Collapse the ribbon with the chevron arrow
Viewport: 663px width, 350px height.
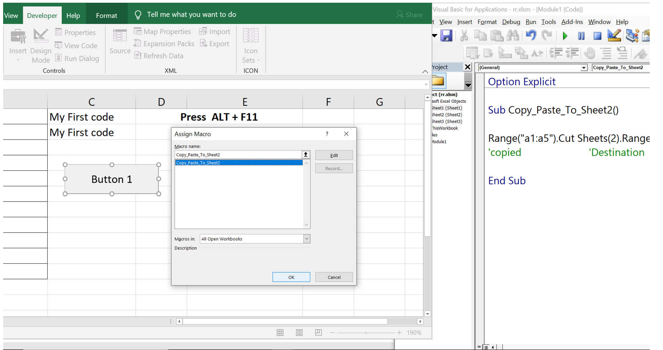point(425,71)
